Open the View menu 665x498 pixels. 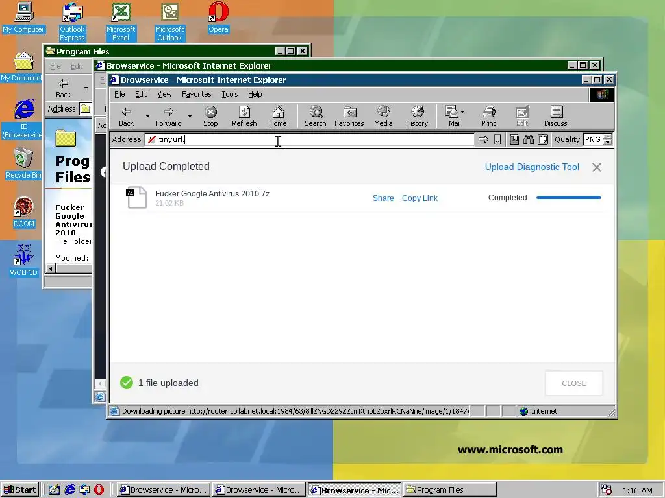coord(164,94)
